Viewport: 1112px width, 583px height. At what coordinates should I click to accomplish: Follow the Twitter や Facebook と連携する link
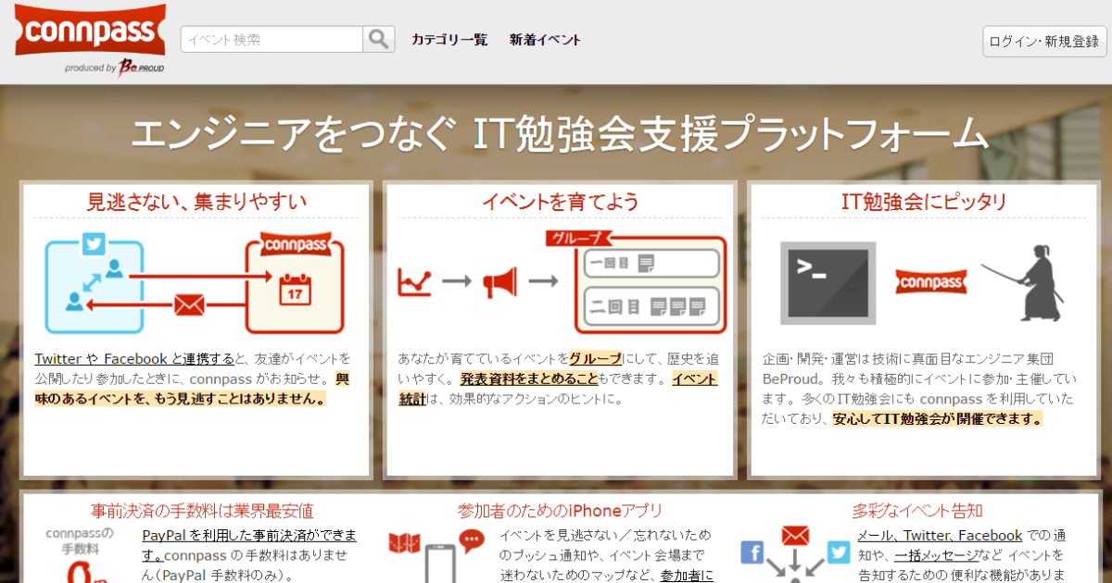coord(134,358)
